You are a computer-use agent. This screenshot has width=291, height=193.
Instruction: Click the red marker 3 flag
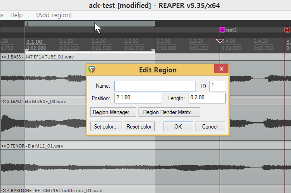point(287,30)
